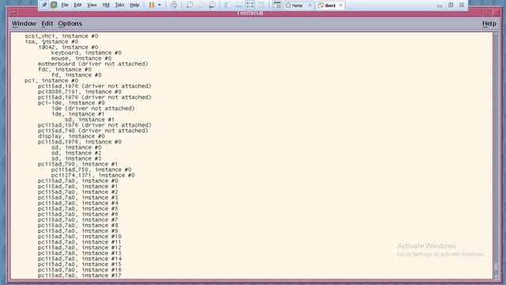
Task: Click the 'pci15ad,750, instance #0' line
Action: click(92, 169)
